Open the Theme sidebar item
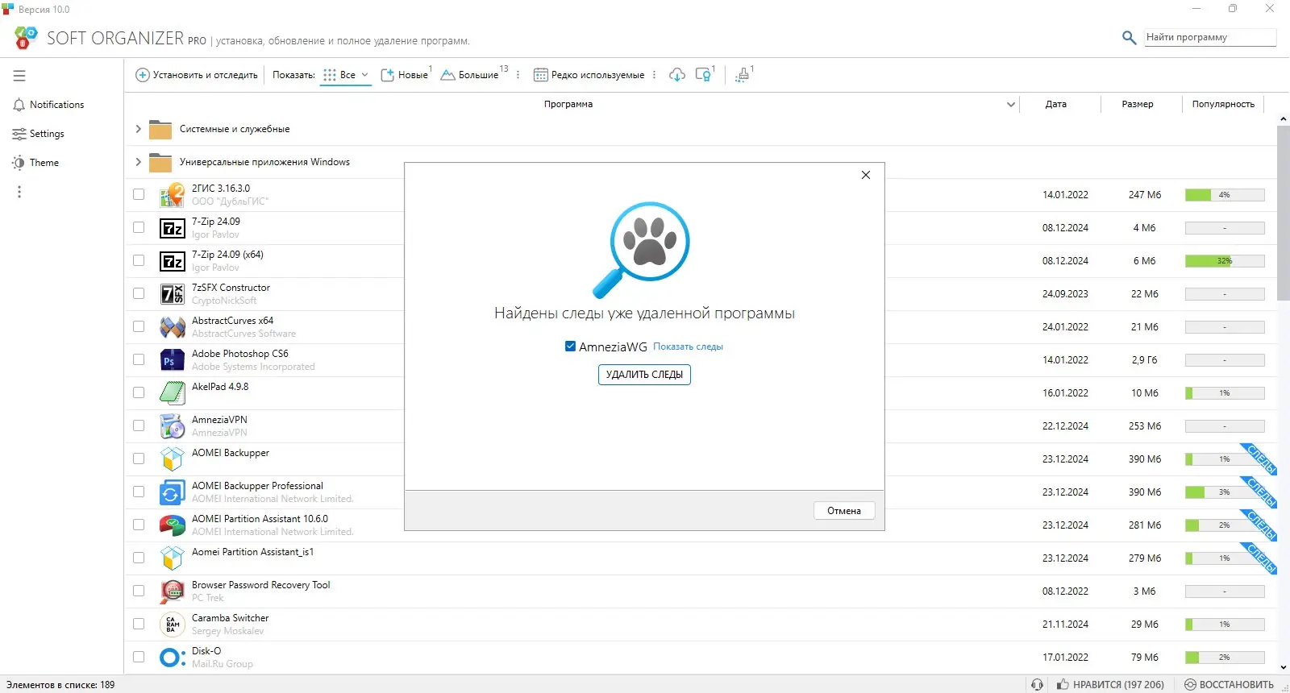Viewport: 1290px width, 693px height. 36,163
